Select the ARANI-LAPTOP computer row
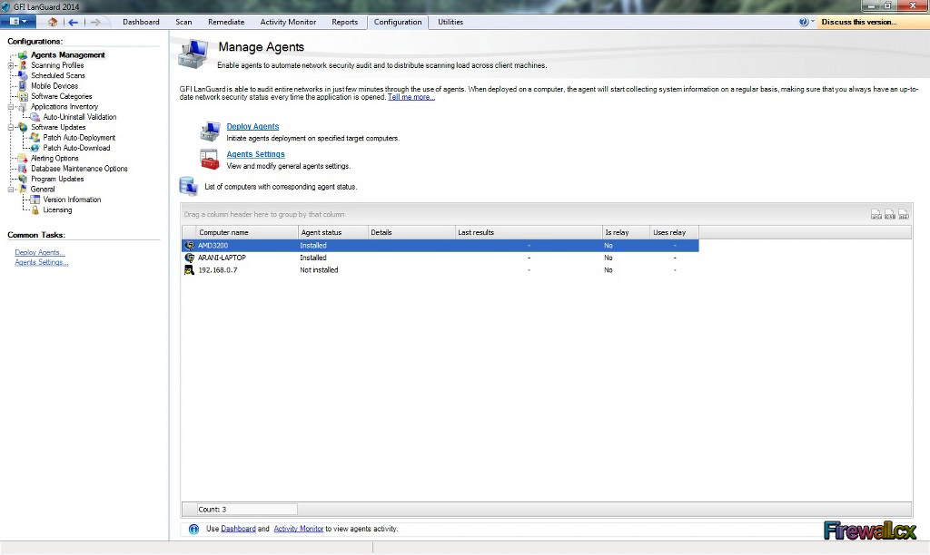The width and height of the screenshot is (930, 555). tap(440, 258)
